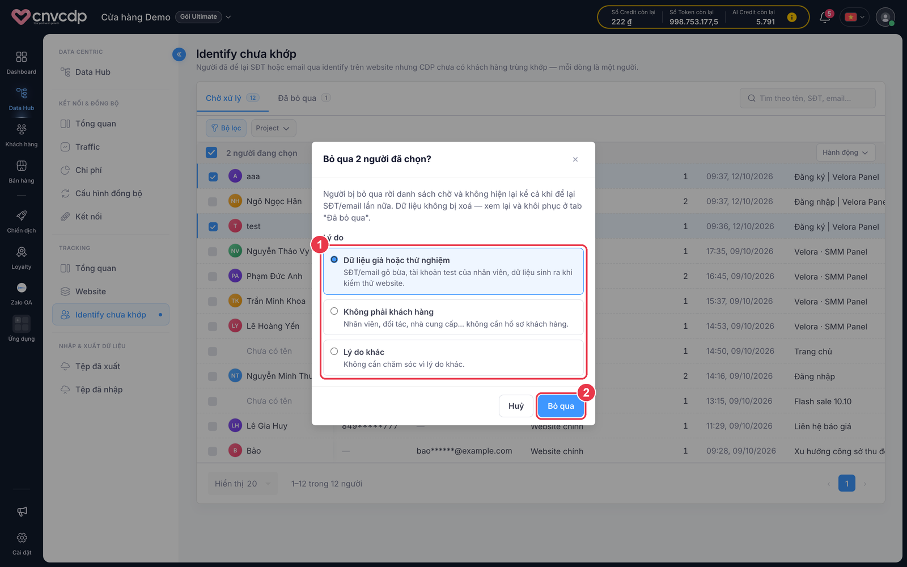Open user profile avatar
This screenshot has height=567, width=907.
(x=885, y=17)
